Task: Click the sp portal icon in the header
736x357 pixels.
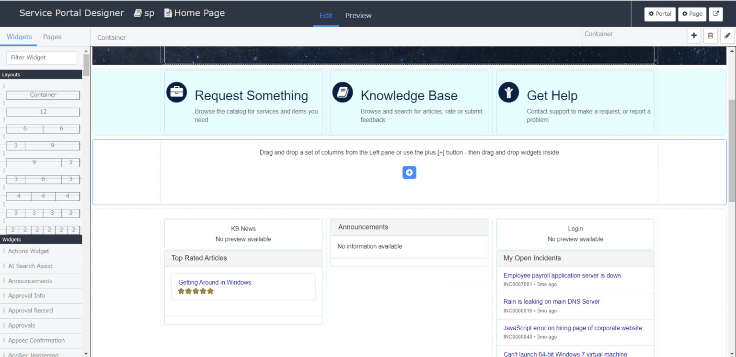Action: pyautogui.click(x=138, y=13)
